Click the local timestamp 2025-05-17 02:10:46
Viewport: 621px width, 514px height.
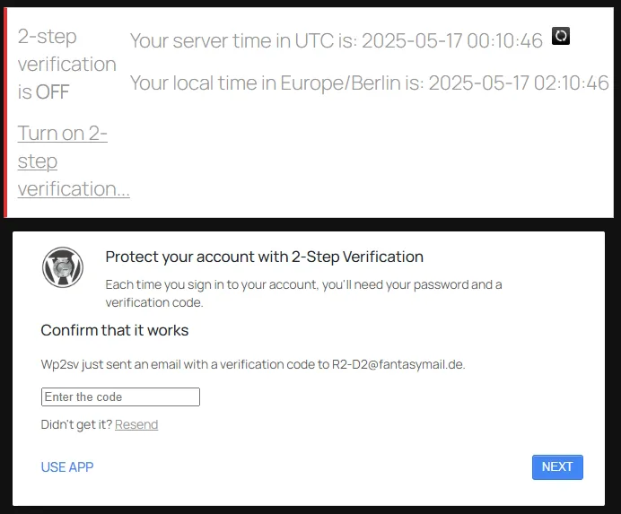519,83
